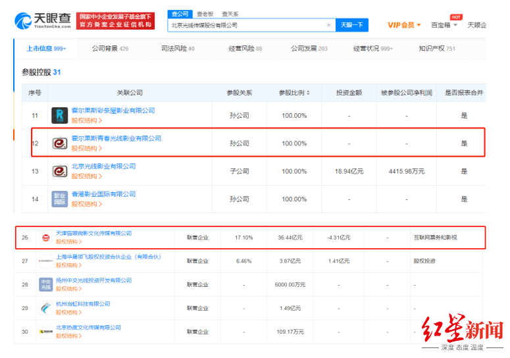Click the red 国家中小企业发展子基金 banner
The width and height of the screenshot is (510, 358).
115,21
